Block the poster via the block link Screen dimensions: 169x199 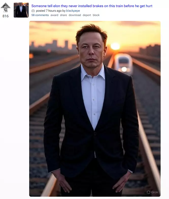(x=96, y=15)
